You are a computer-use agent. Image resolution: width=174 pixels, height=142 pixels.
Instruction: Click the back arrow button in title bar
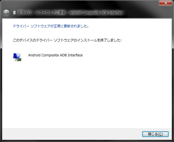pyautogui.click(x=6, y=13)
